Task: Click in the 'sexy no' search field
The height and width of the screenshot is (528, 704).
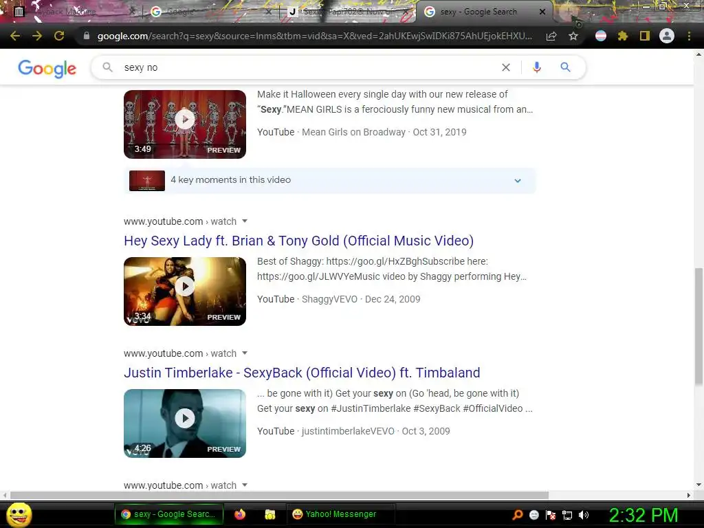Action: pos(305,67)
